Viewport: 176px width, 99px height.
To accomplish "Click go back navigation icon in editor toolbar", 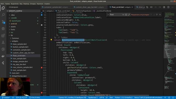I will click(x=151, y=7).
